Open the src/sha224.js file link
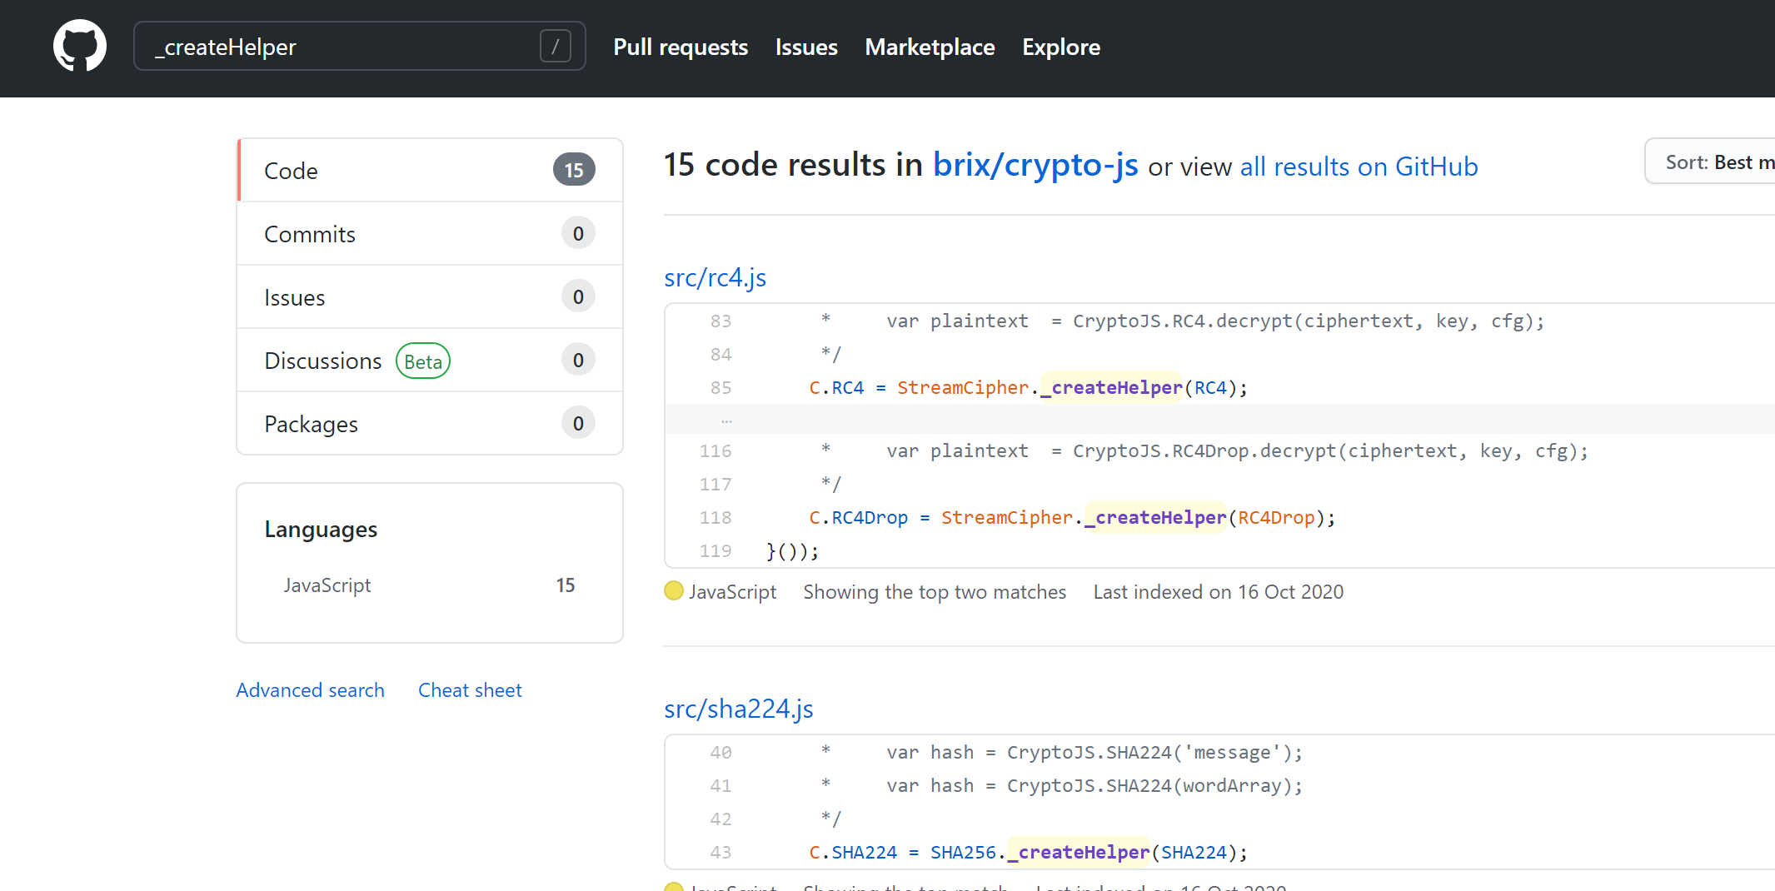Image resolution: width=1775 pixels, height=891 pixels. tap(738, 709)
